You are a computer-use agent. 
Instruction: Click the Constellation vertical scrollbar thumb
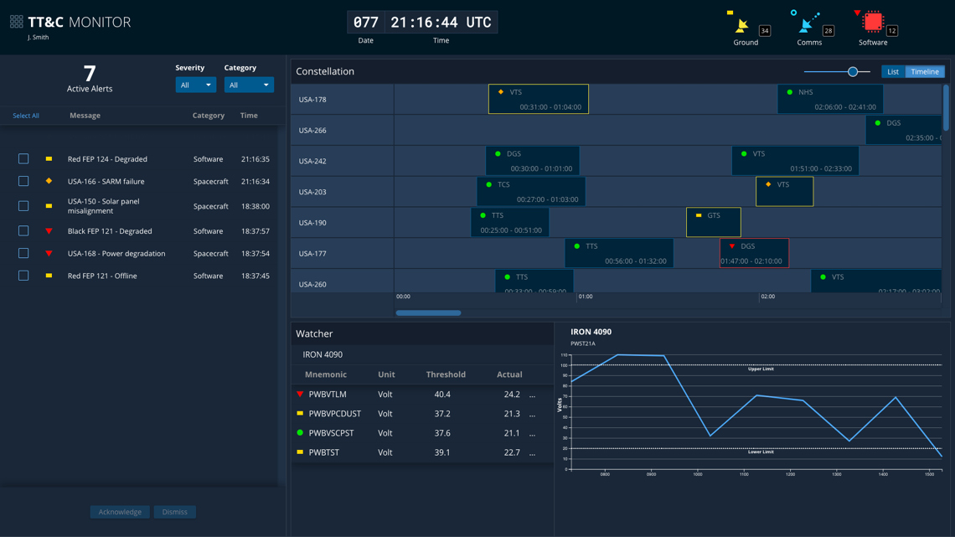946,108
